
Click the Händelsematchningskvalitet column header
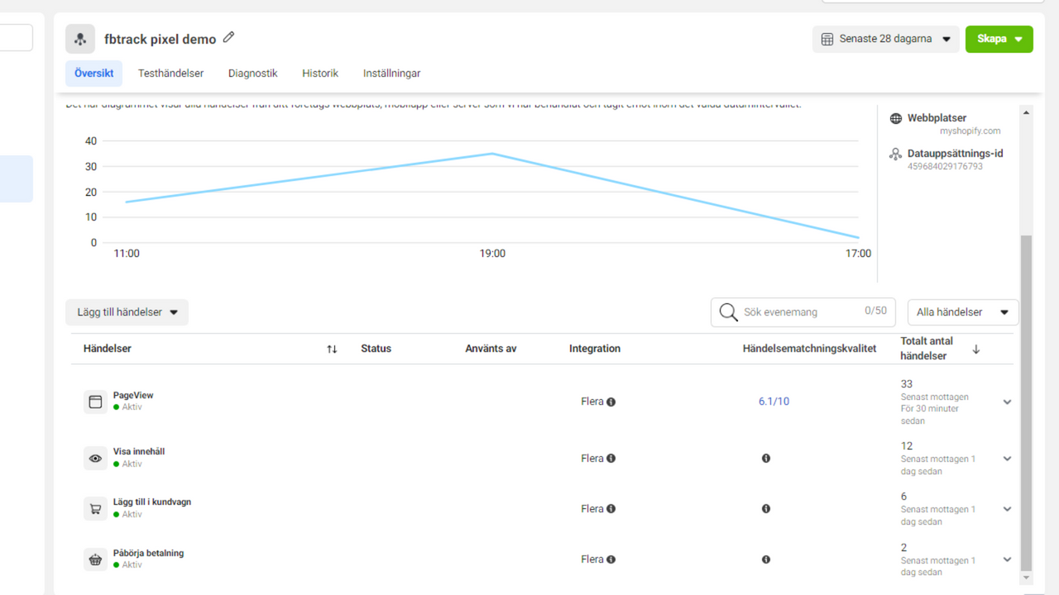click(809, 349)
